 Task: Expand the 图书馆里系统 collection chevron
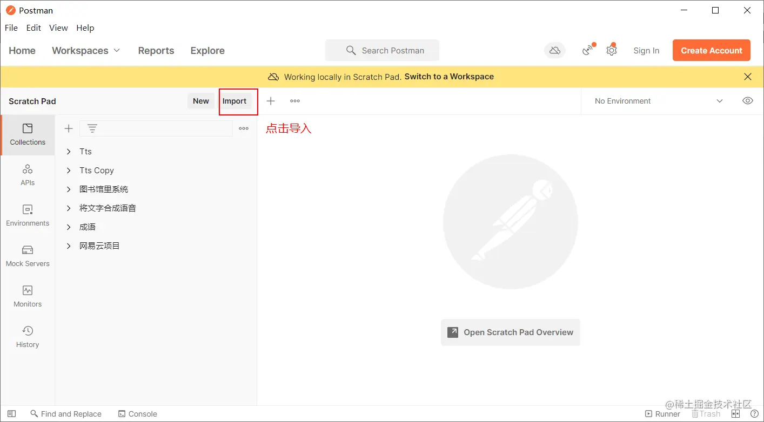pos(69,189)
